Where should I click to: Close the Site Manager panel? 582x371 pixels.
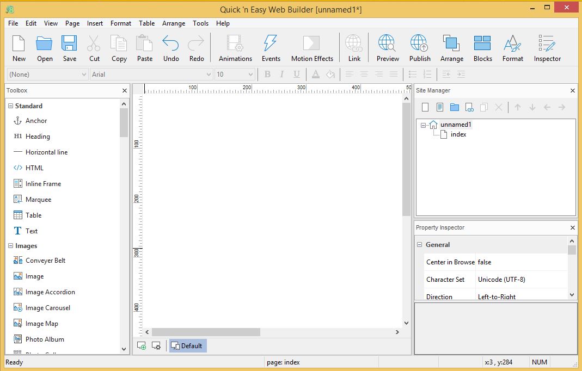[572, 90]
